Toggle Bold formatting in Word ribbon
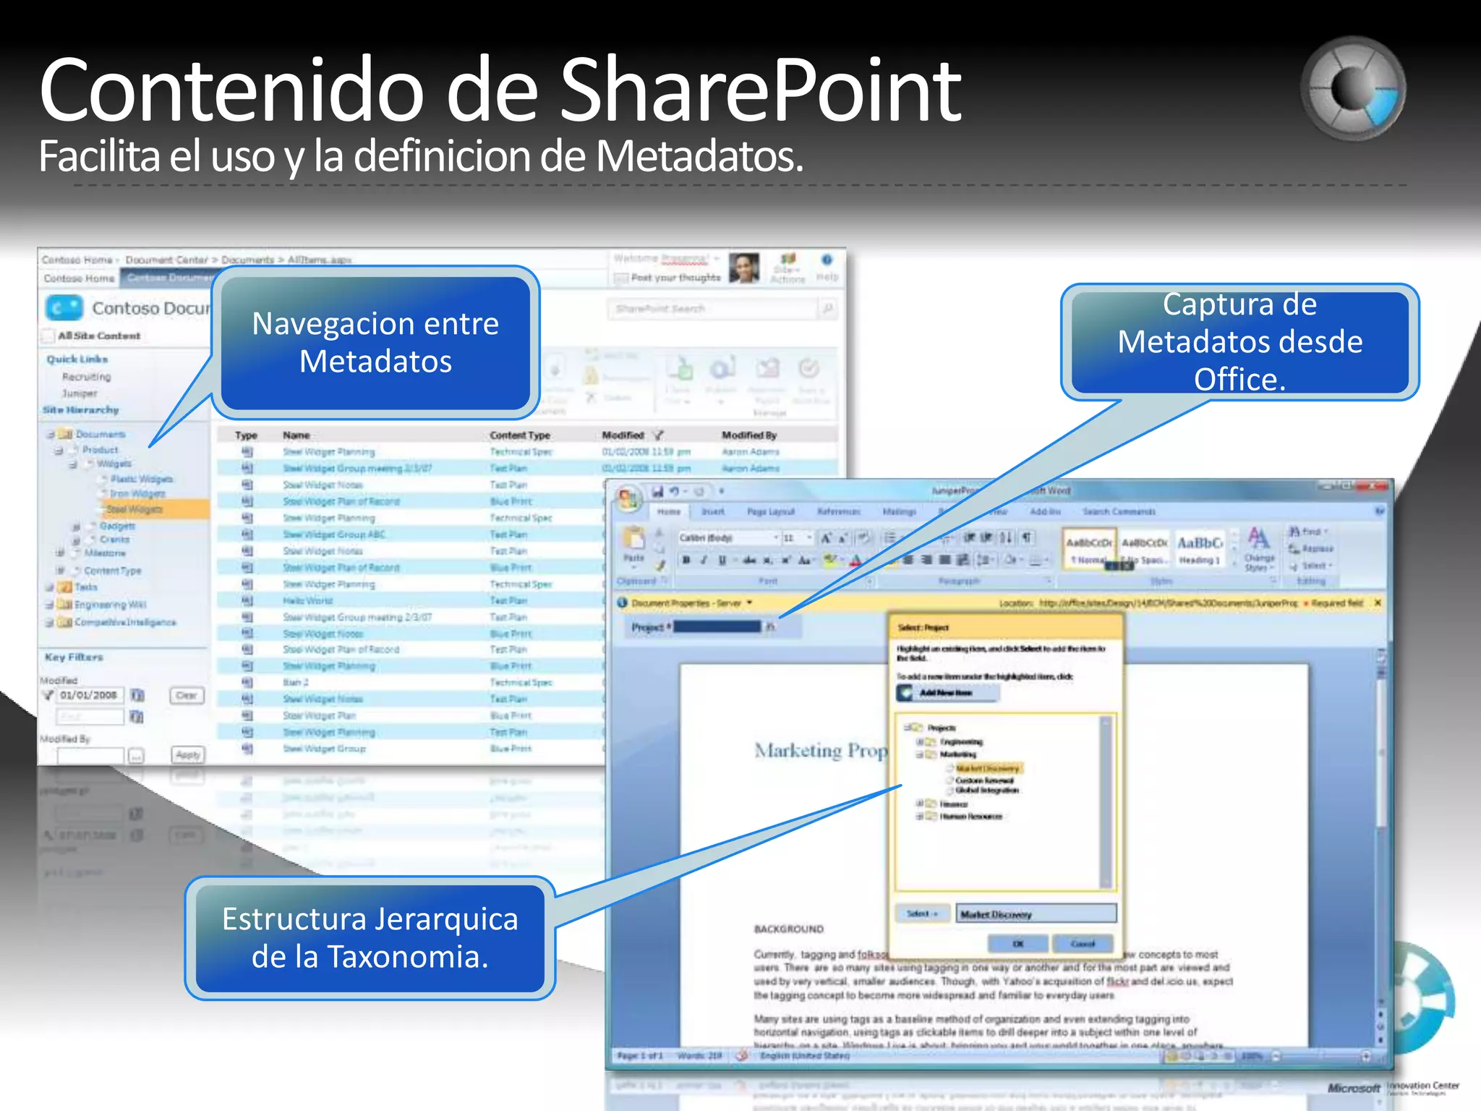The height and width of the screenshot is (1111, 1481). click(x=686, y=560)
